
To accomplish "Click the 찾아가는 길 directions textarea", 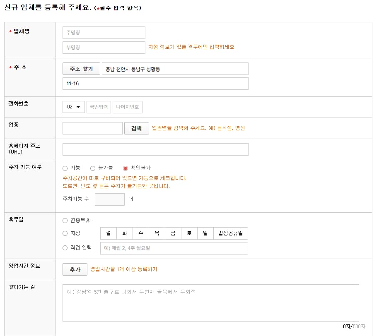I will tap(211, 303).
